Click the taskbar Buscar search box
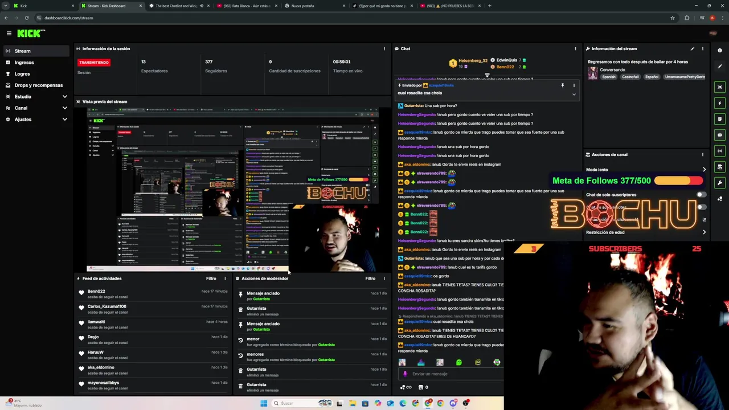 click(302, 403)
